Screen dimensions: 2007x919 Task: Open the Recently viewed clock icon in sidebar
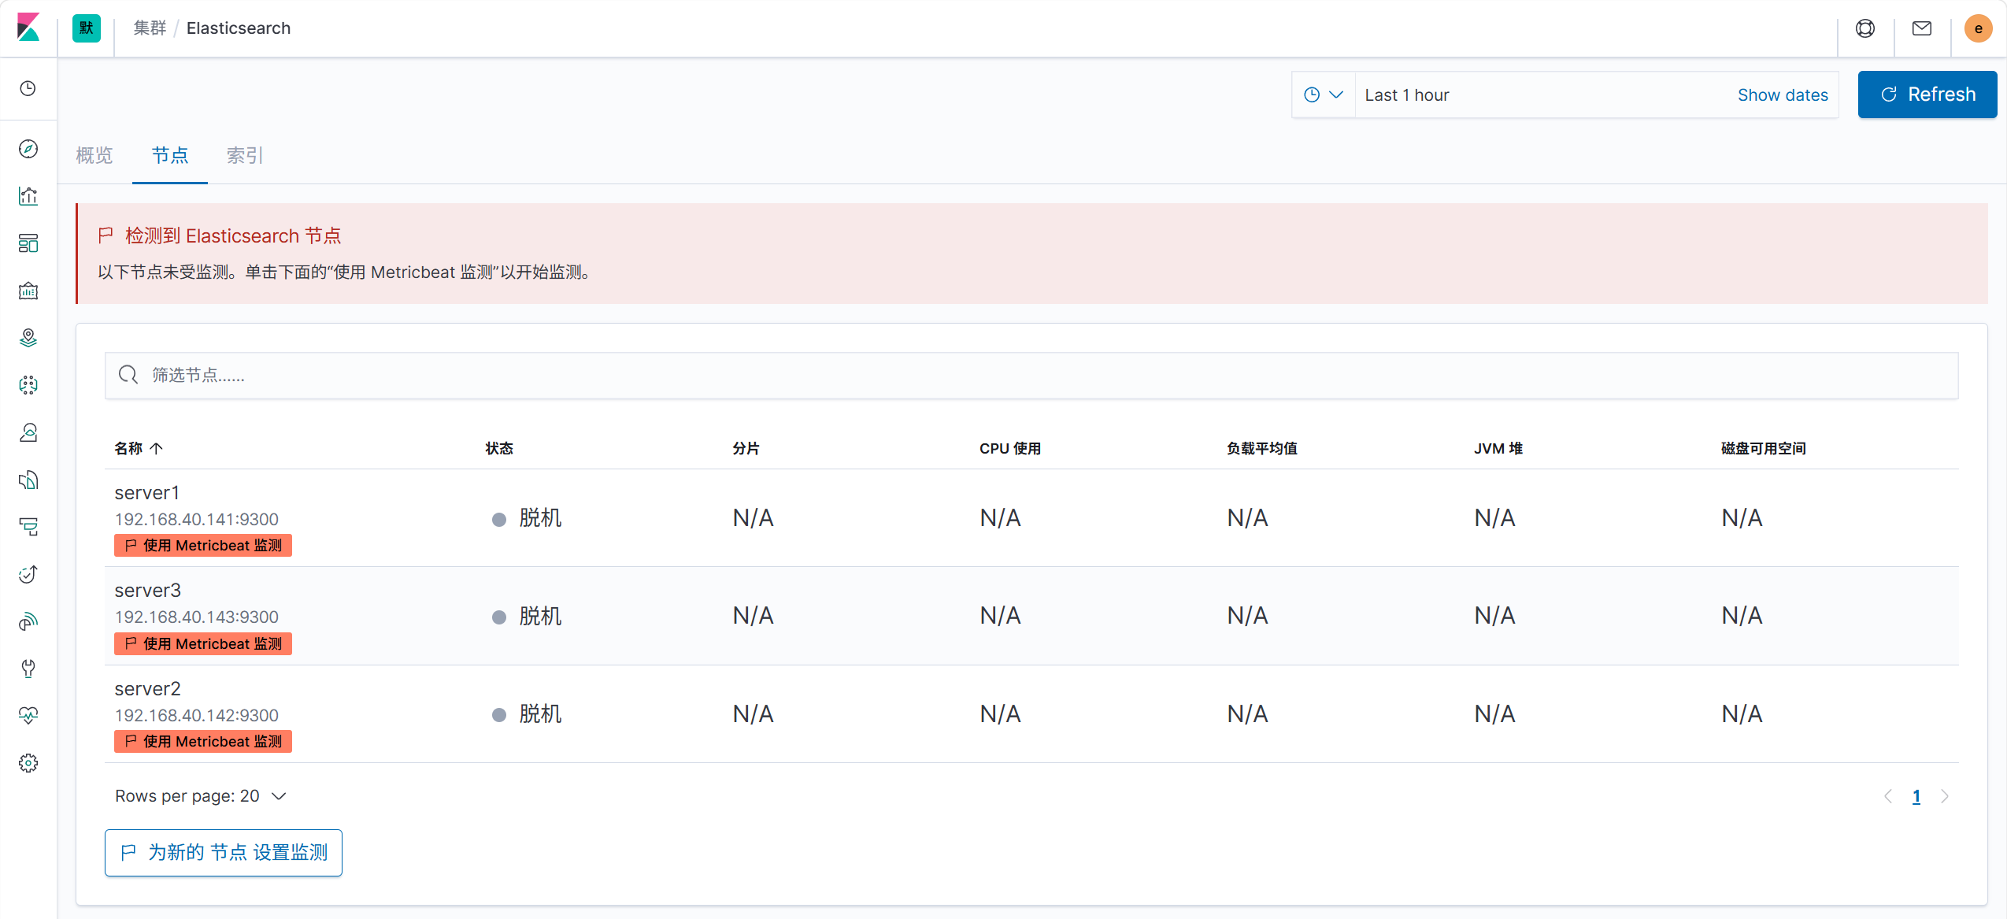tap(28, 88)
